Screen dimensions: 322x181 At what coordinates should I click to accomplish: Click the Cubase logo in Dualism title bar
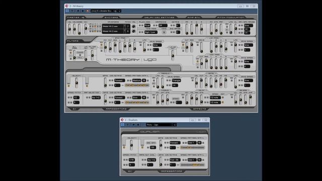coord(122,120)
